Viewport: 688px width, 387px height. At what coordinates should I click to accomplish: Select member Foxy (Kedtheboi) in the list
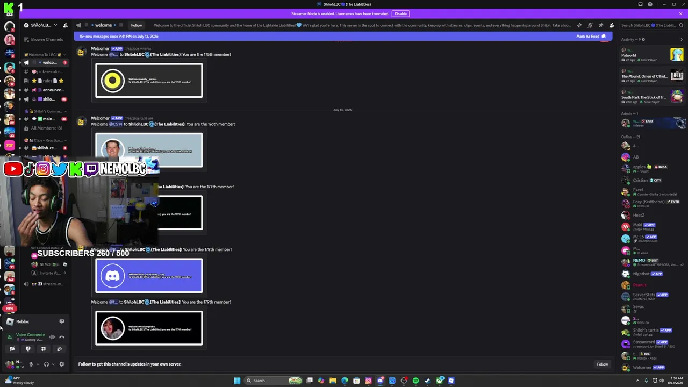point(652,203)
